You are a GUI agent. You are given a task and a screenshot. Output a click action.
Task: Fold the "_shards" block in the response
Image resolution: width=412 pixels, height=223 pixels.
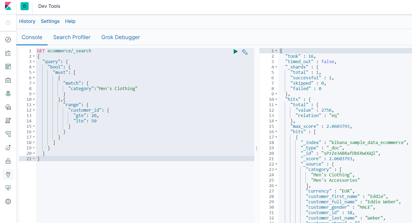276,67
